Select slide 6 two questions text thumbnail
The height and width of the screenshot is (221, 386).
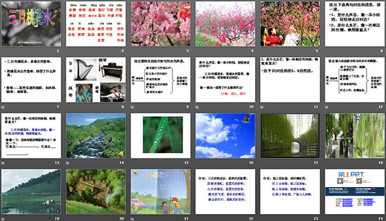(355, 24)
